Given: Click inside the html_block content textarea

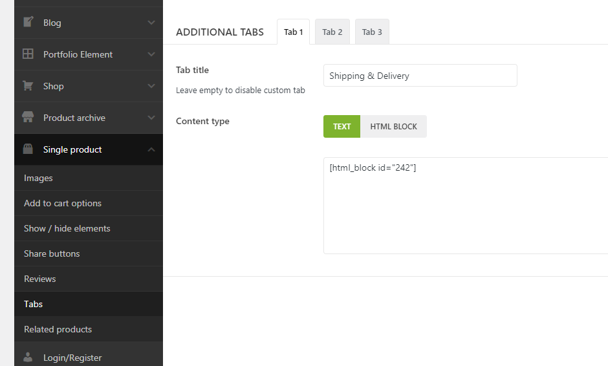Looking at the screenshot, I should point(466,207).
